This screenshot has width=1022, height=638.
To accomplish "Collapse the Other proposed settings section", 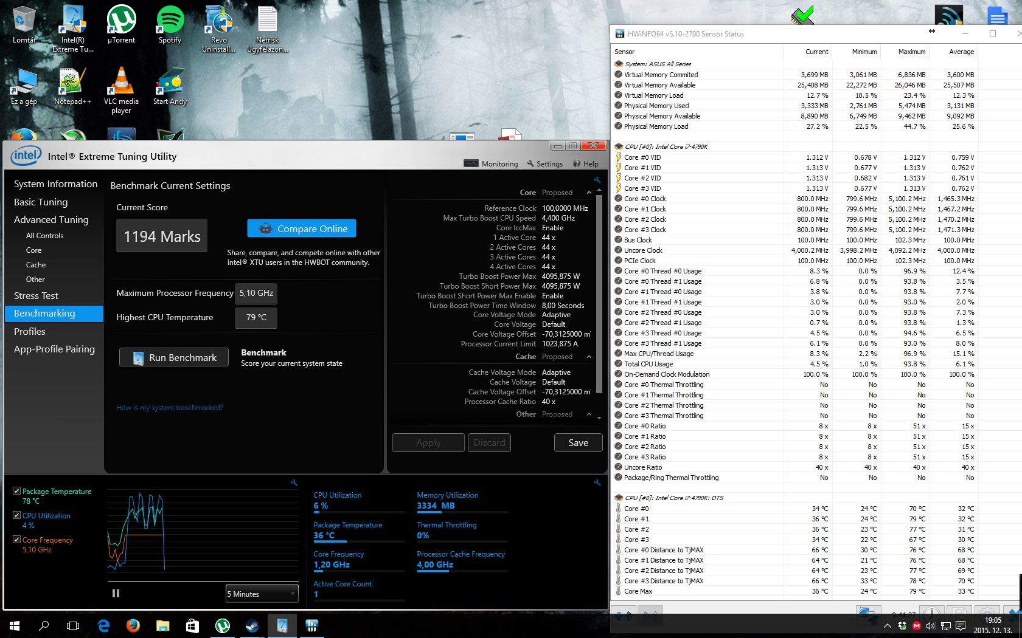I will point(589,414).
